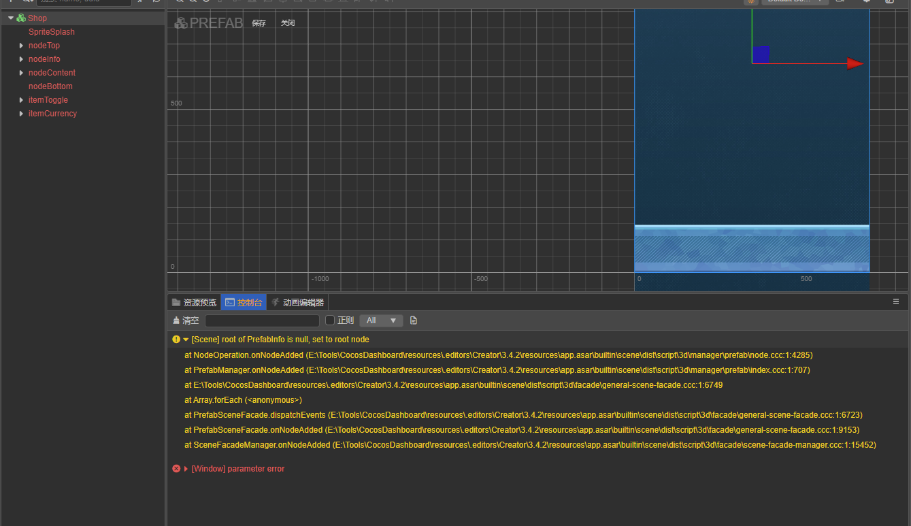Expand the nodeContent tree node
Image resolution: width=911 pixels, height=526 pixels.
(x=21, y=73)
